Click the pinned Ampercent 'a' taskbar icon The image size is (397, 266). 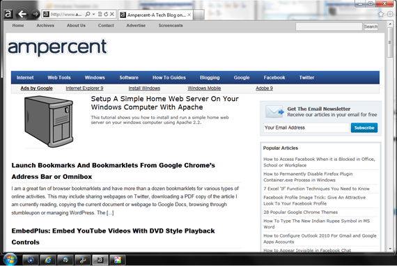(x=100, y=260)
